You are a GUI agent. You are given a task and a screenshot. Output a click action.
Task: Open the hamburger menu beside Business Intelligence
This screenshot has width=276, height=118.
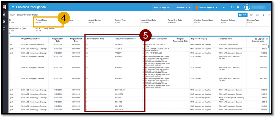13,7
